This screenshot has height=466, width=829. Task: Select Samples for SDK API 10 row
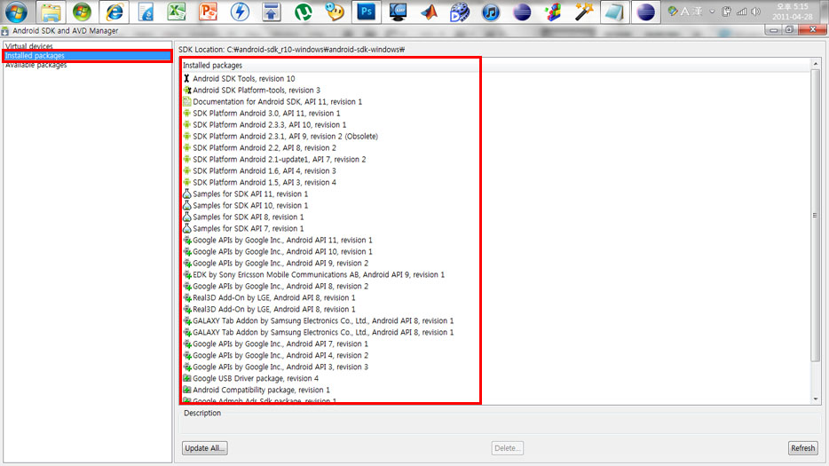click(x=250, y=205)
